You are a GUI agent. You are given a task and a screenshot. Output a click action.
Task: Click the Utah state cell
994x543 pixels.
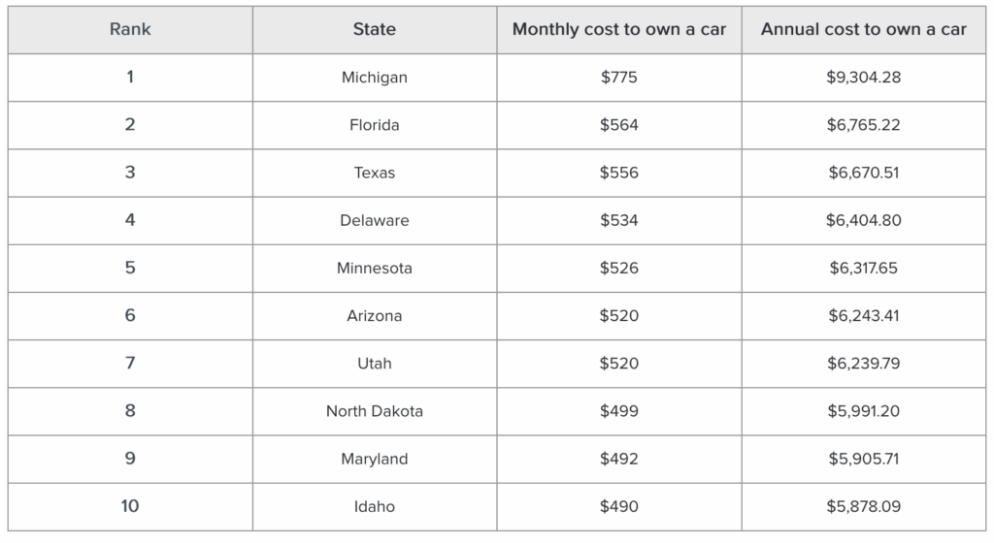(374, 363)
